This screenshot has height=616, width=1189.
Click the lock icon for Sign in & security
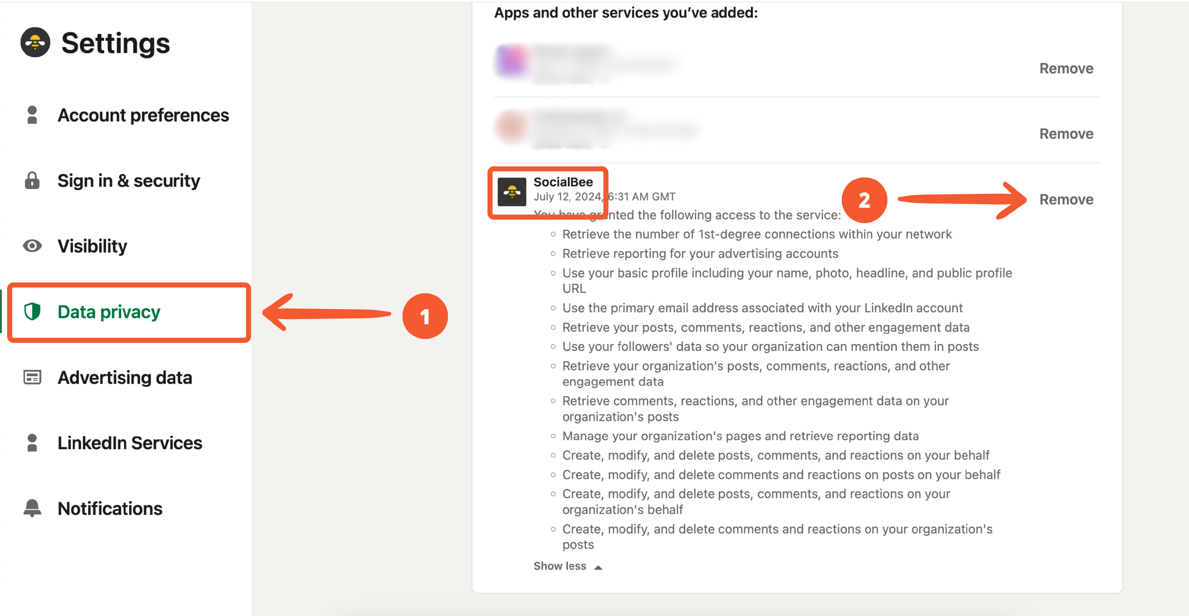pos(32,180)
